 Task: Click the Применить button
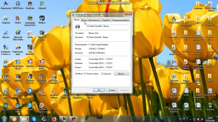point(125,90)
